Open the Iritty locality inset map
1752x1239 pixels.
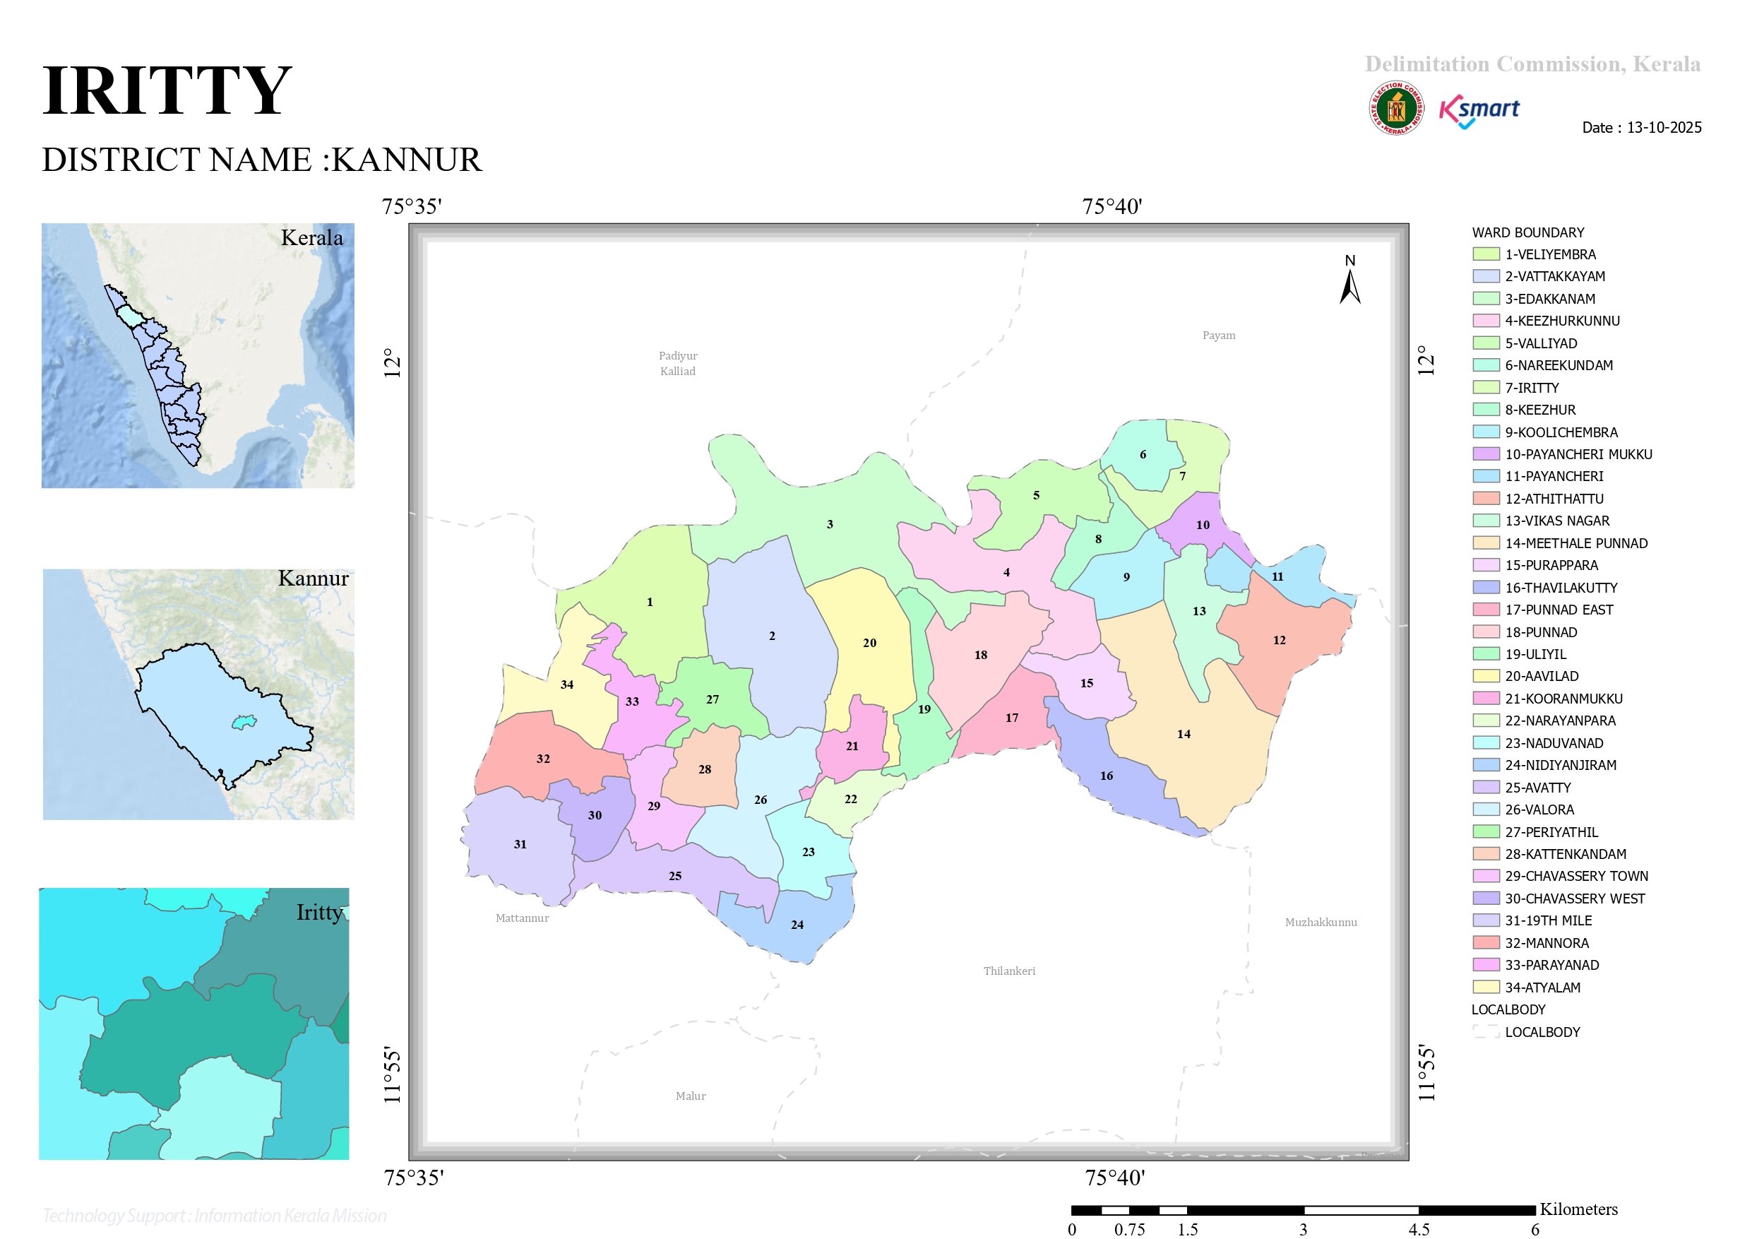click(x=193, y=1023)
